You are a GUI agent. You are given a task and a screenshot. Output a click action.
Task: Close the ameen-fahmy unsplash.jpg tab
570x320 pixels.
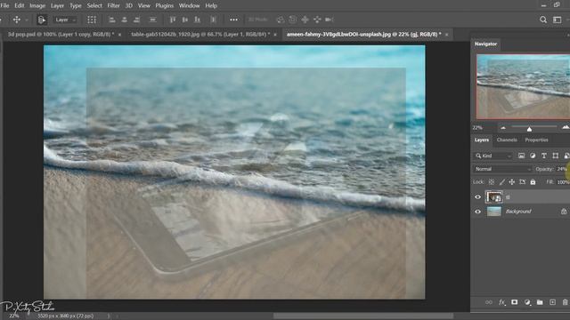pos(447,35)
